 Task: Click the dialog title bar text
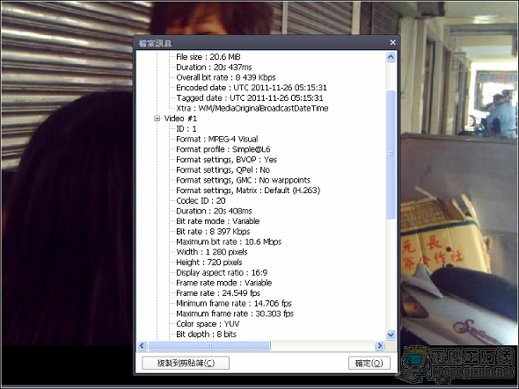click(155, 43)
